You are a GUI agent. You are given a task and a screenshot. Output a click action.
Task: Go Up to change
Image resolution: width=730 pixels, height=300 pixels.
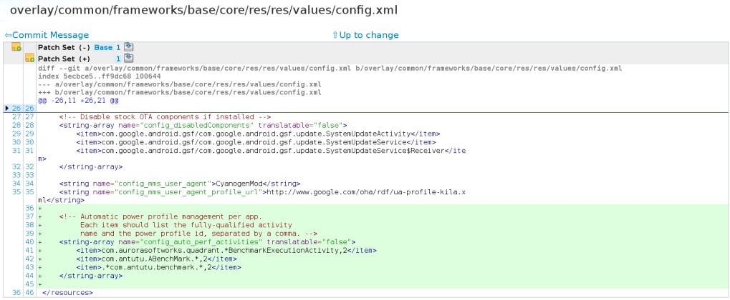tap(369, 35)
